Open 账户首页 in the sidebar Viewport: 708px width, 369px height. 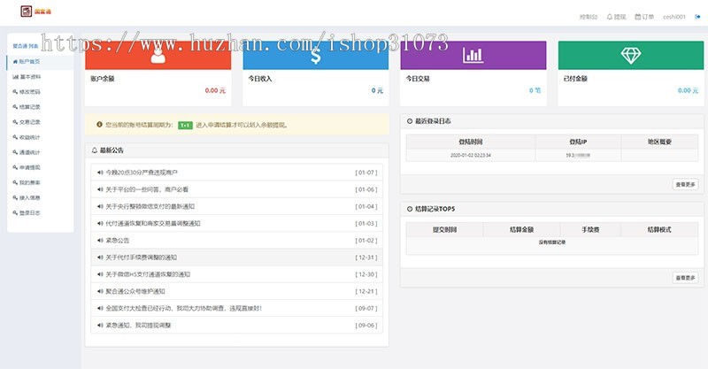click(28, 62)
